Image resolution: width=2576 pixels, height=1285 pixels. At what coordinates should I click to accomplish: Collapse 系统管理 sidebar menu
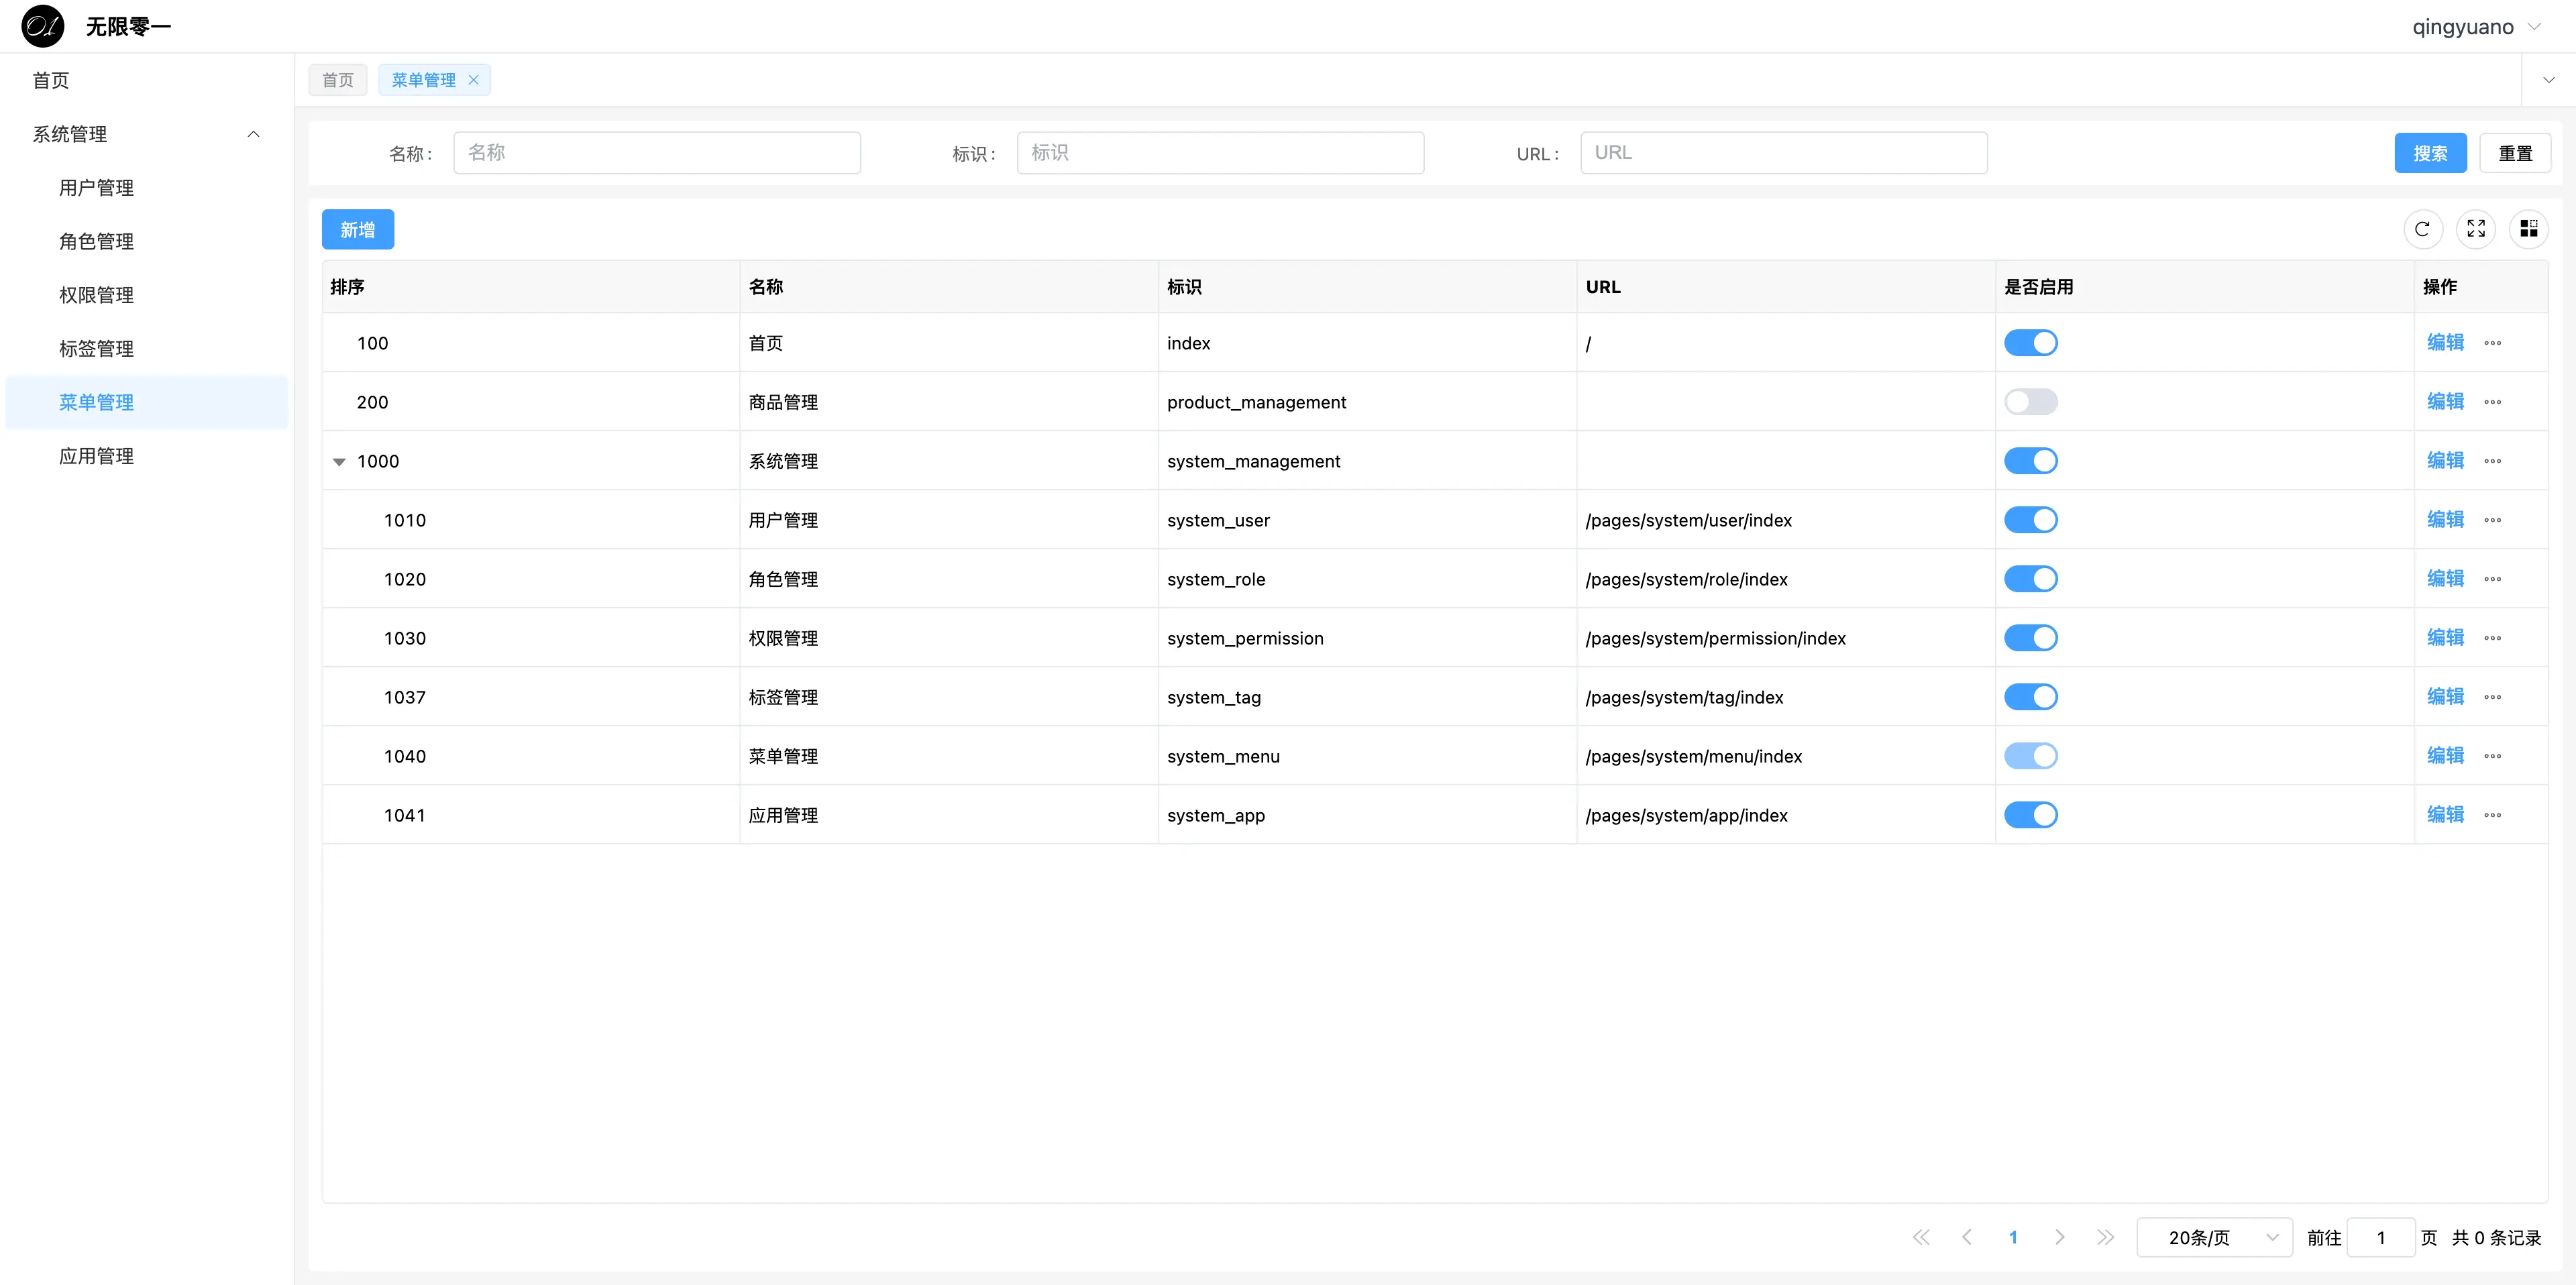click(x=146, y=134)
